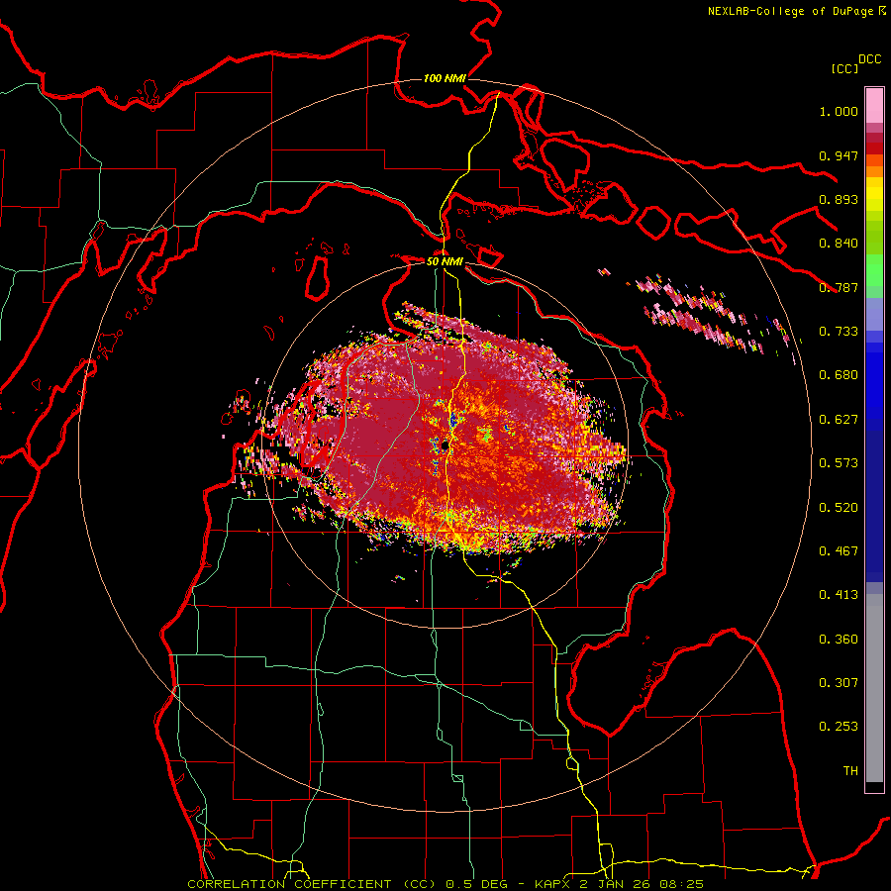Viewport: 891px width, 891px height.
Task: Click the DCC product label
Action: (869, 59)
